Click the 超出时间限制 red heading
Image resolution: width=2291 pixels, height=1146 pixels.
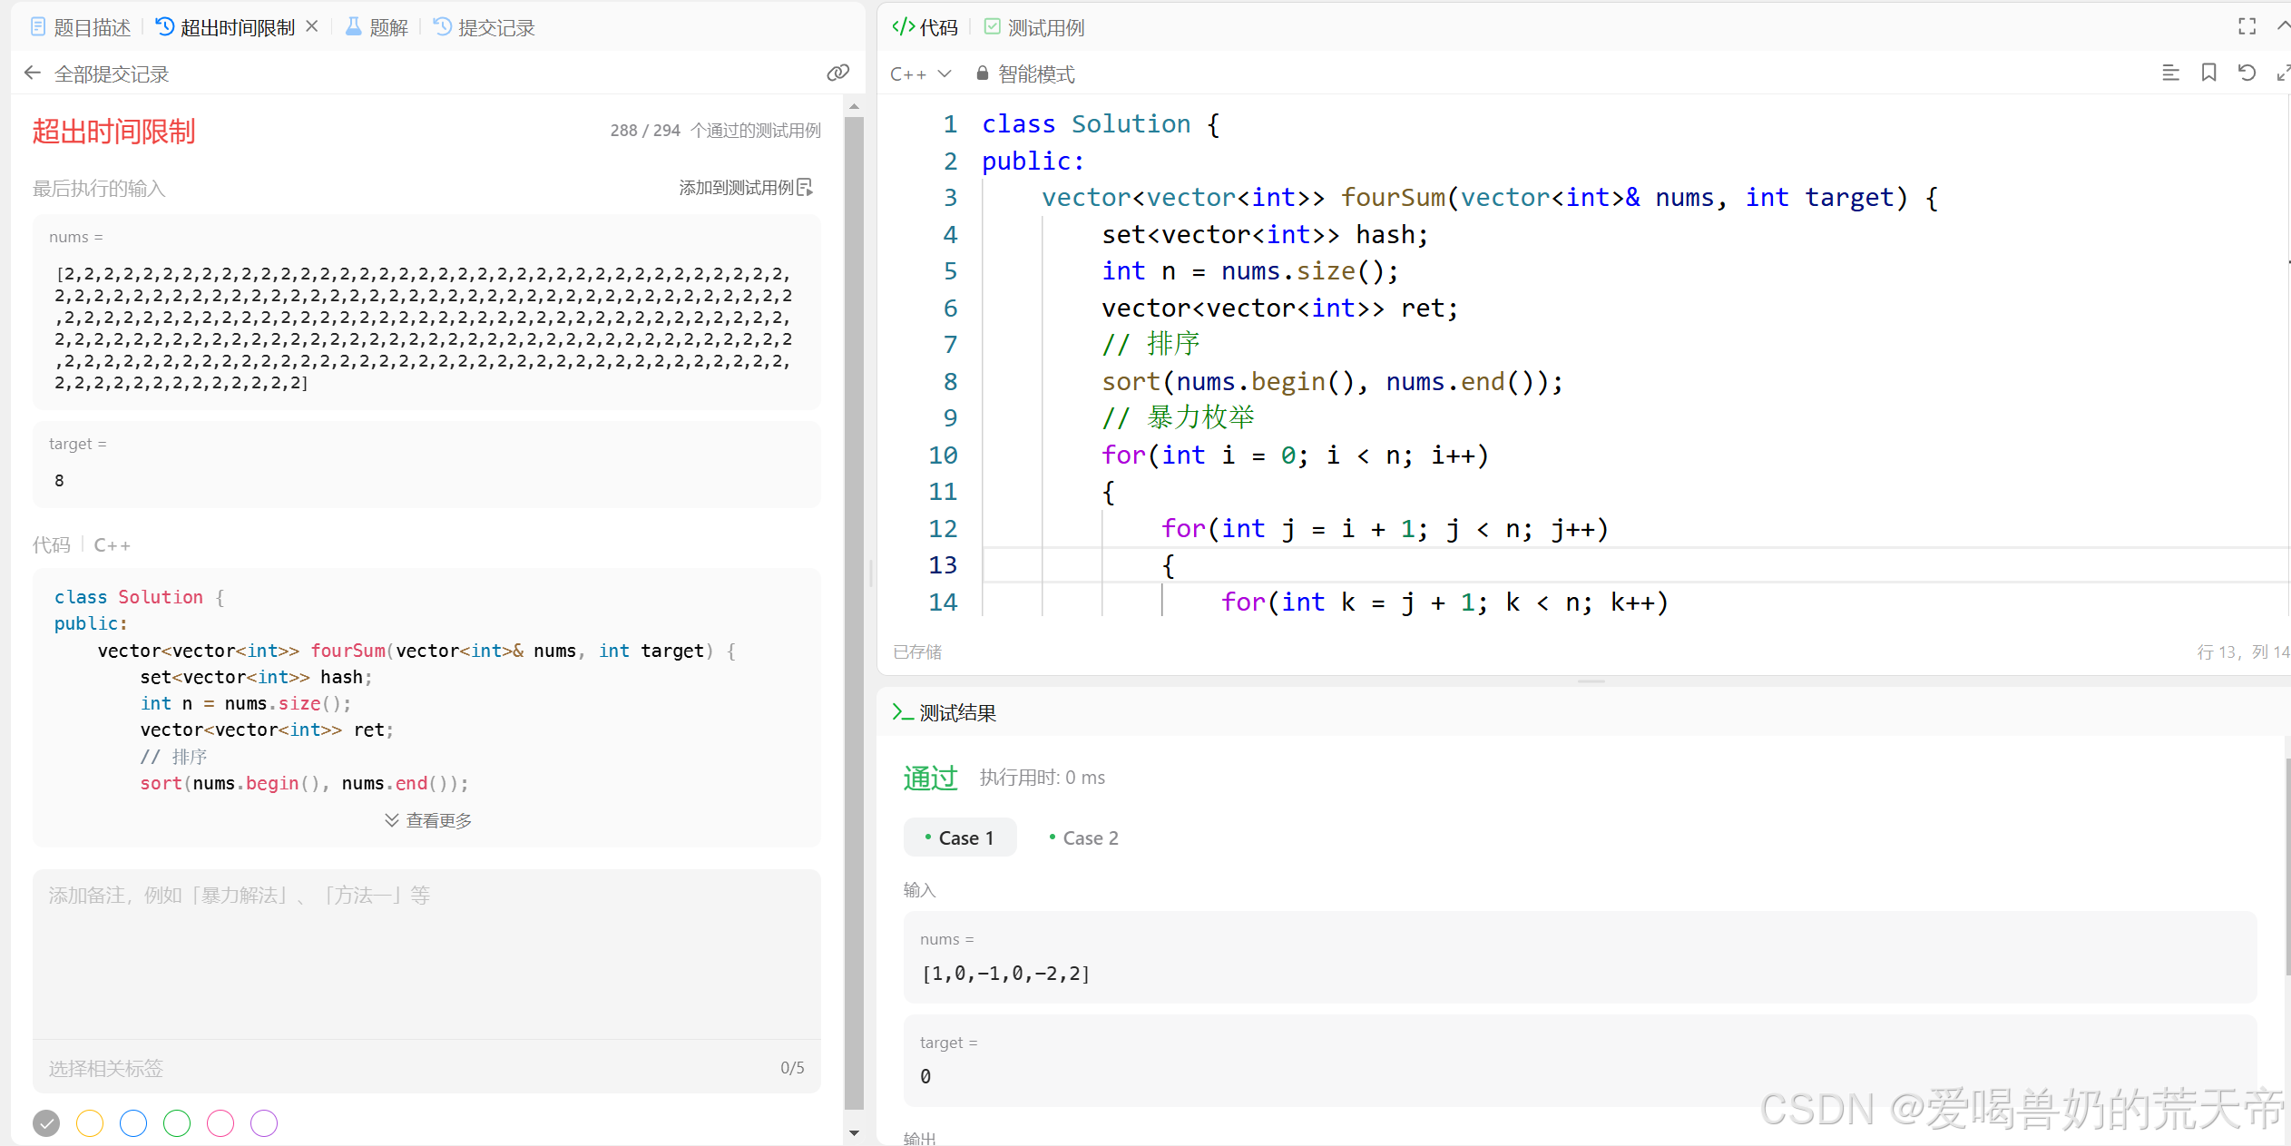113,132
